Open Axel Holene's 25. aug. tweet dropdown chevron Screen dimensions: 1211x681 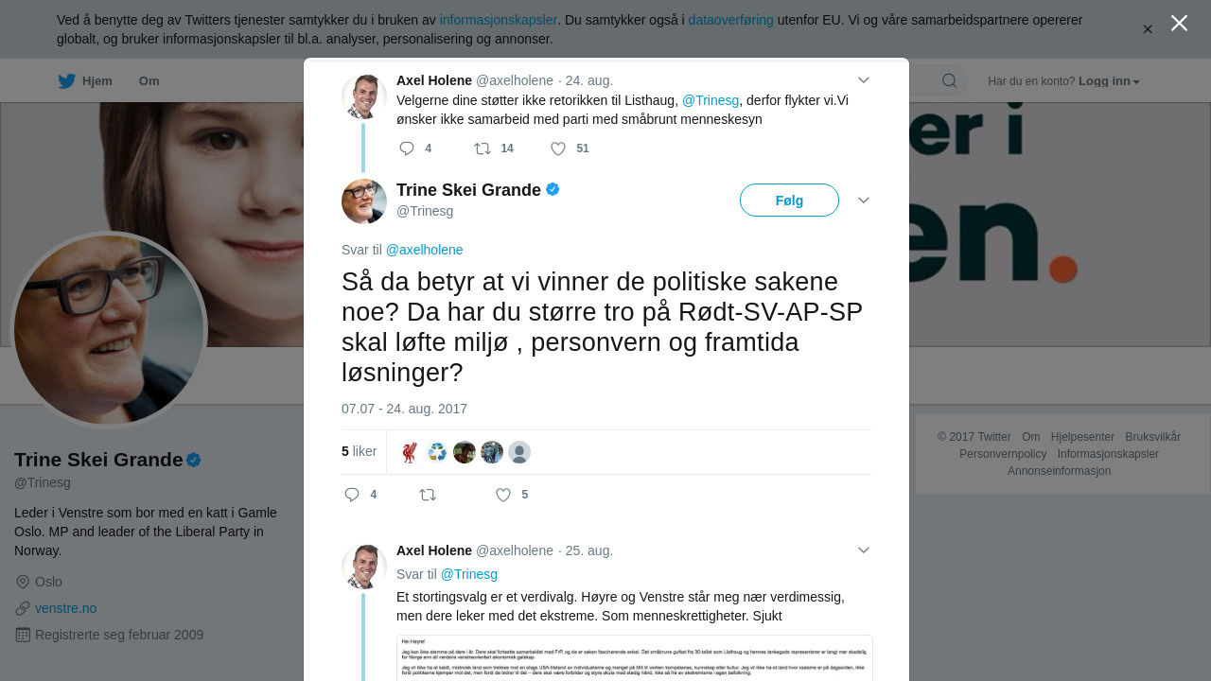coord(863,550)
